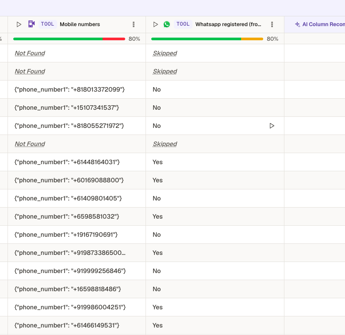Viewport: 345px width, 335px height.
Task: Open Whatsapp registered column options menu
Action: click(x=272, y=24)
